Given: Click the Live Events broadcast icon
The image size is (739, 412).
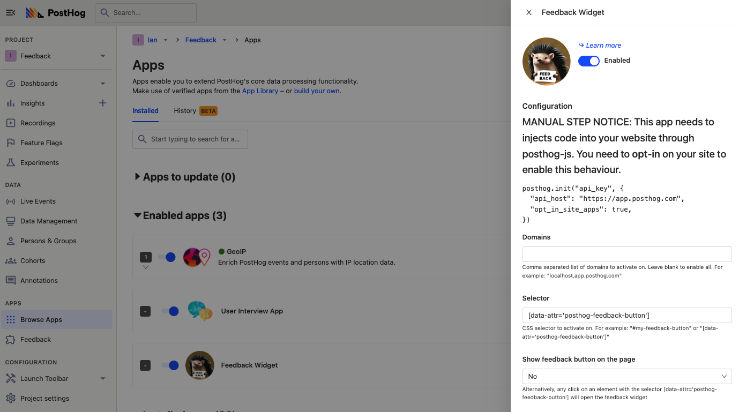Looking at the screenshot, I should [x=11, y=201].
